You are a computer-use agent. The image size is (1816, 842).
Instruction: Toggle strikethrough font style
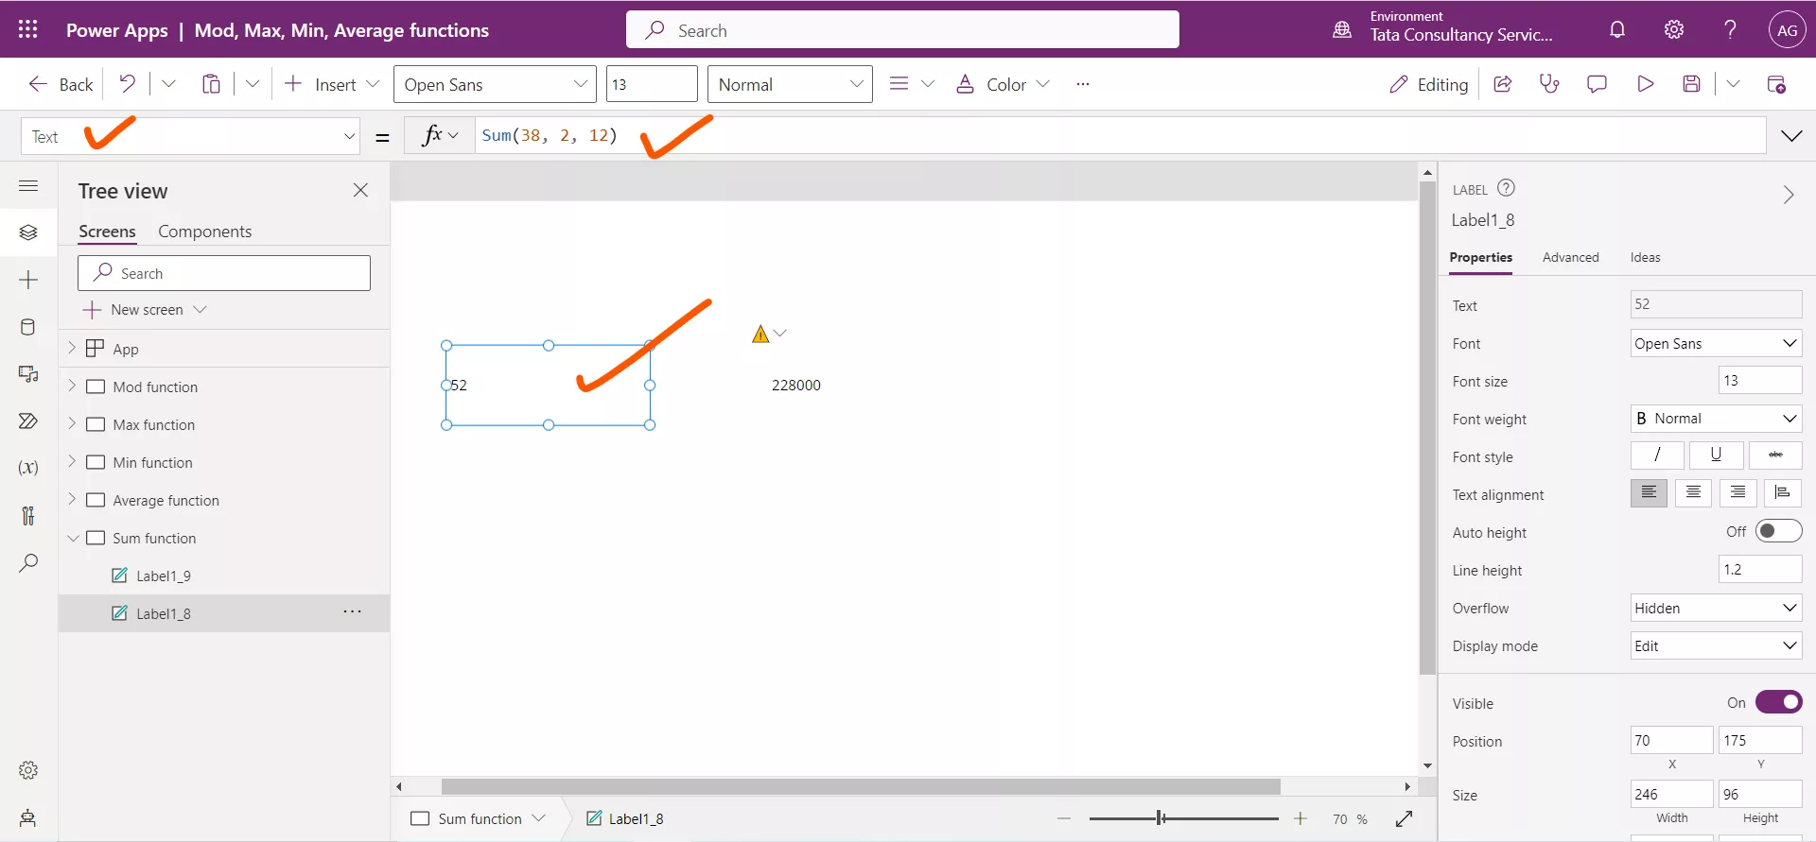tap(1775, 455)
